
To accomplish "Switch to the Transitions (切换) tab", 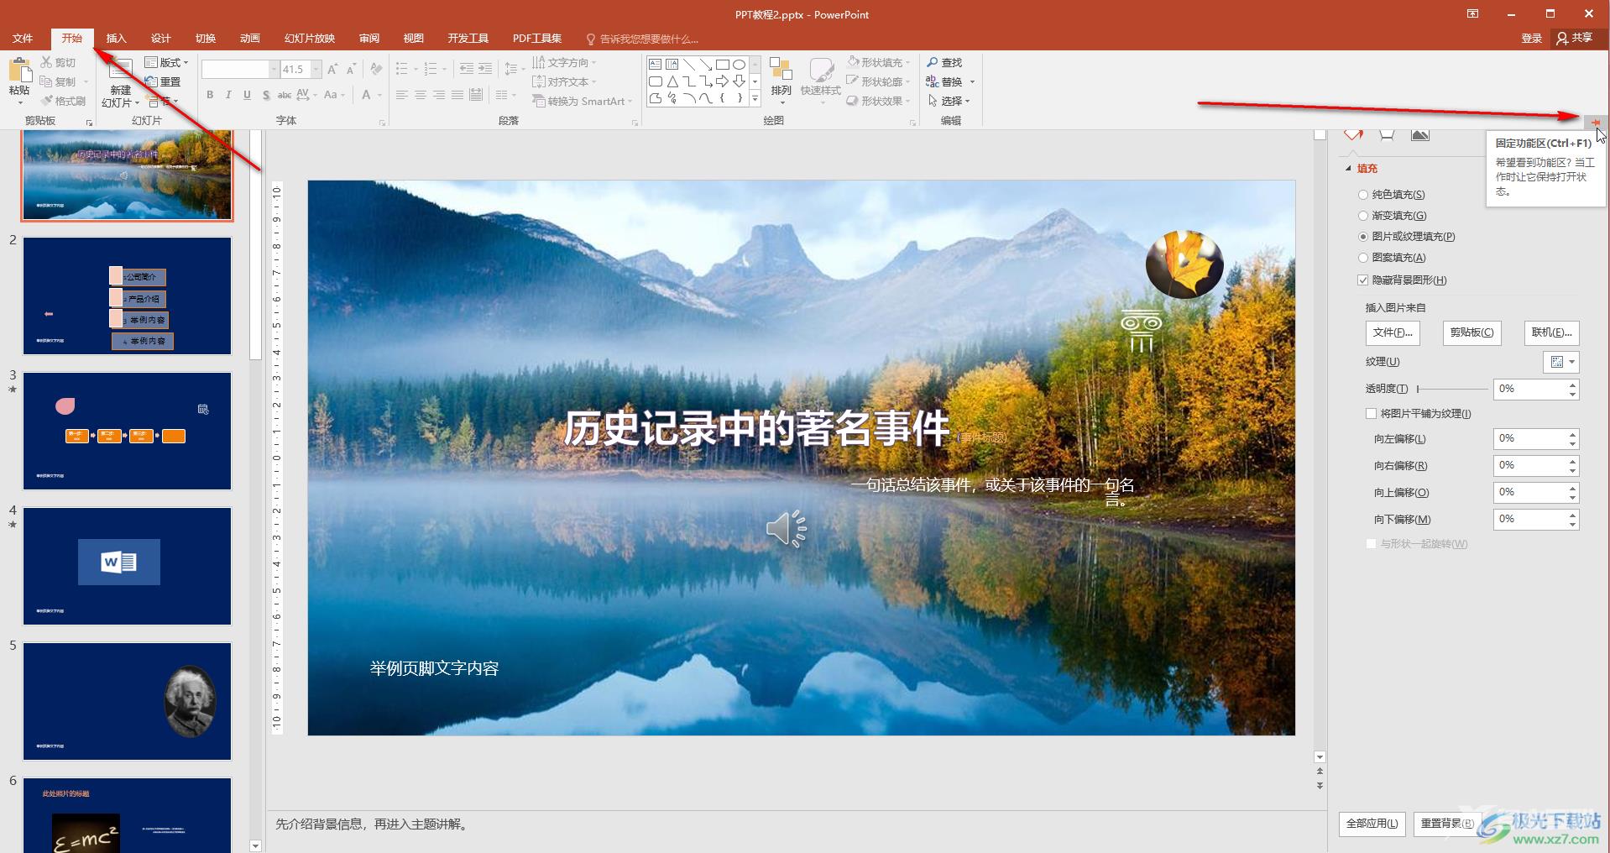I will (205, 39).
